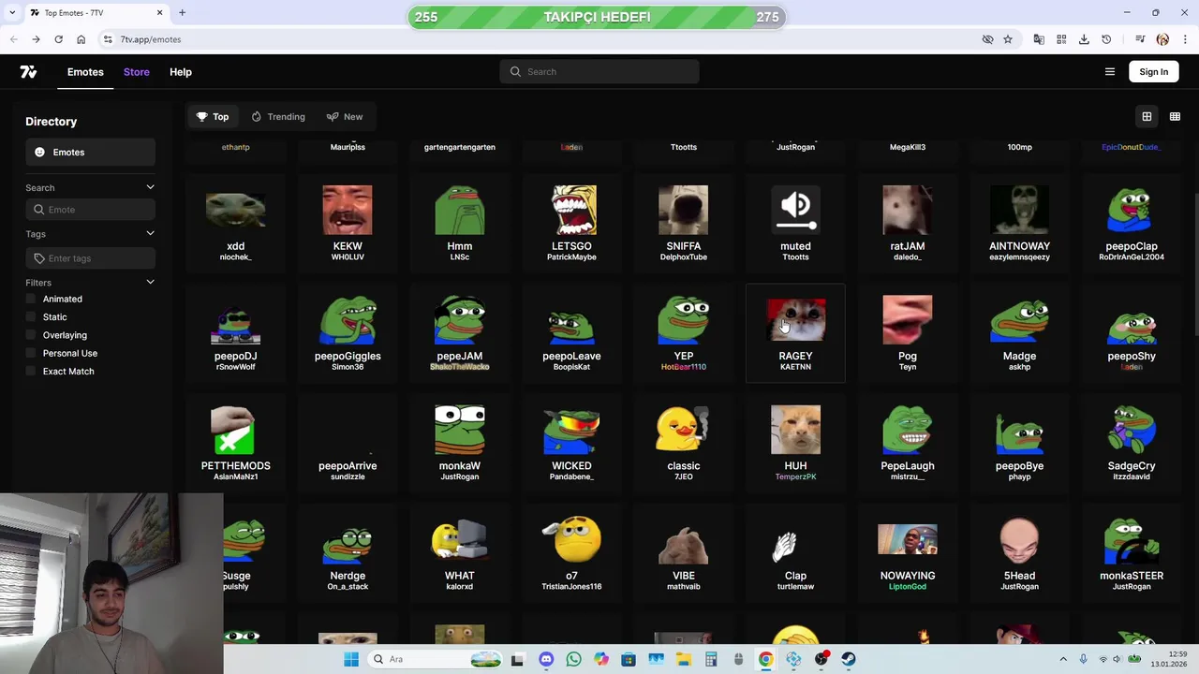Viewport: 1199px width, 674px height.
Task: Visit JustRogan's profile under monkaW
Action: click(x=460, y=476)
